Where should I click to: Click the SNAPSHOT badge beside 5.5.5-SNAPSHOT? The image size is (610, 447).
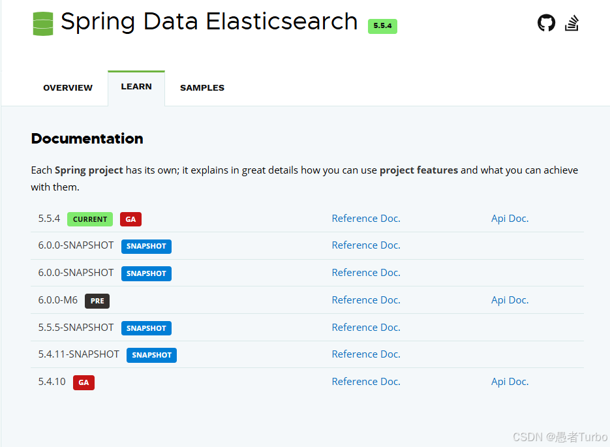[146, 328]
